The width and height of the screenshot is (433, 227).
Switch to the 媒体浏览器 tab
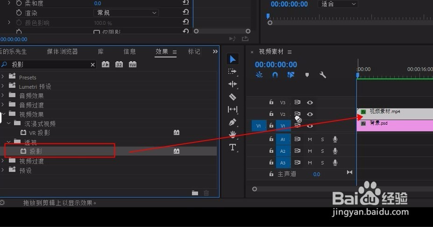click(63, 52)
